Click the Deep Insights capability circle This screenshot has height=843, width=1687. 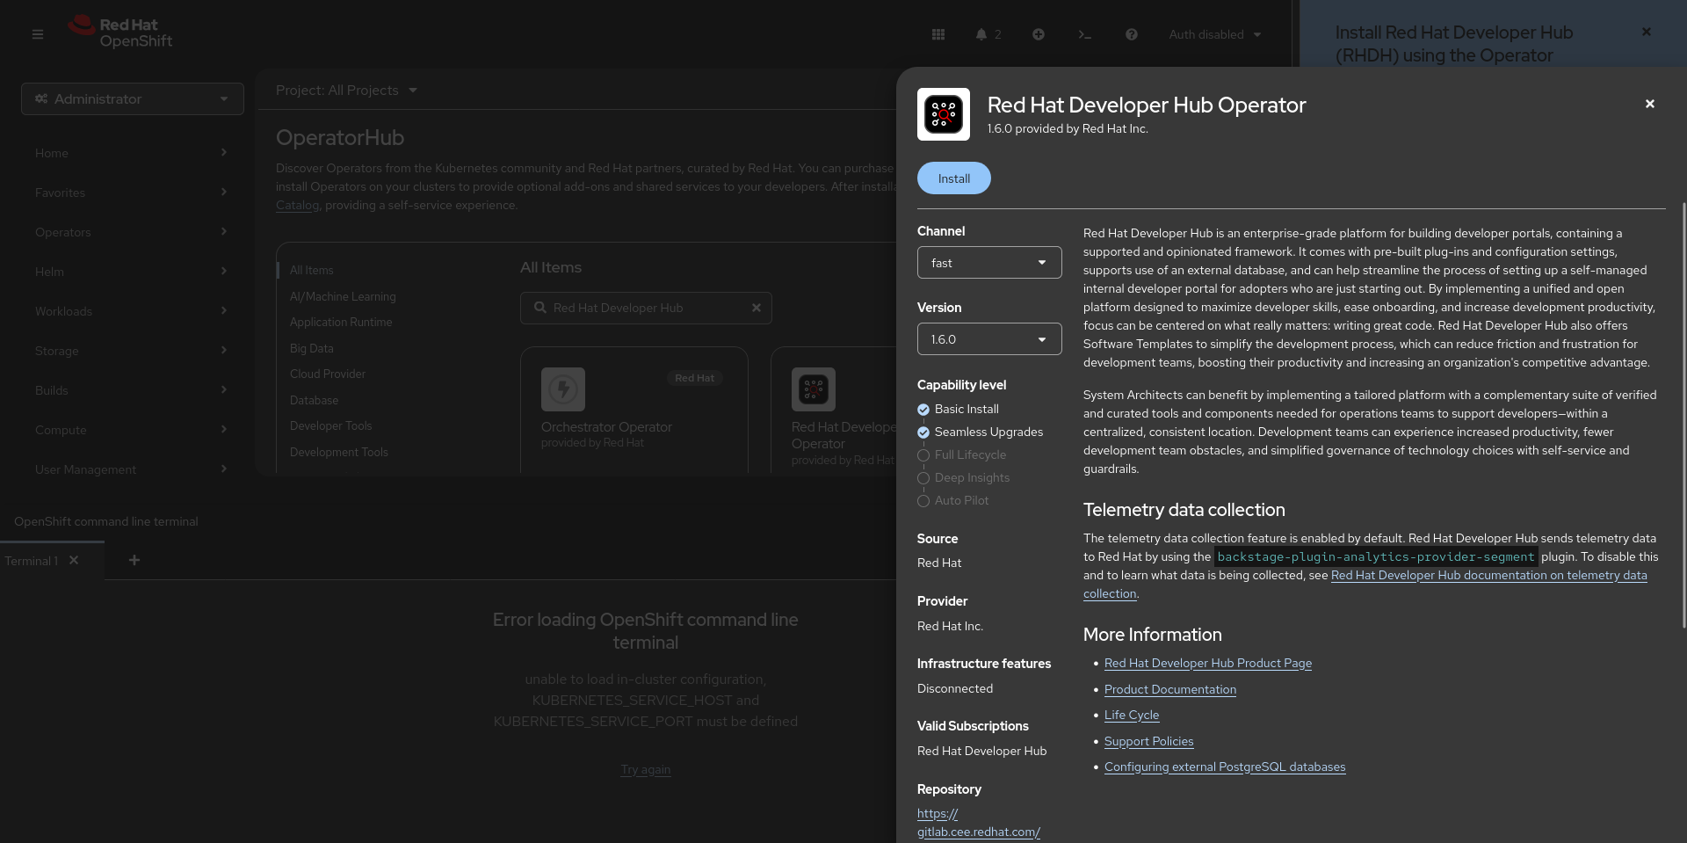coord(923,478)
